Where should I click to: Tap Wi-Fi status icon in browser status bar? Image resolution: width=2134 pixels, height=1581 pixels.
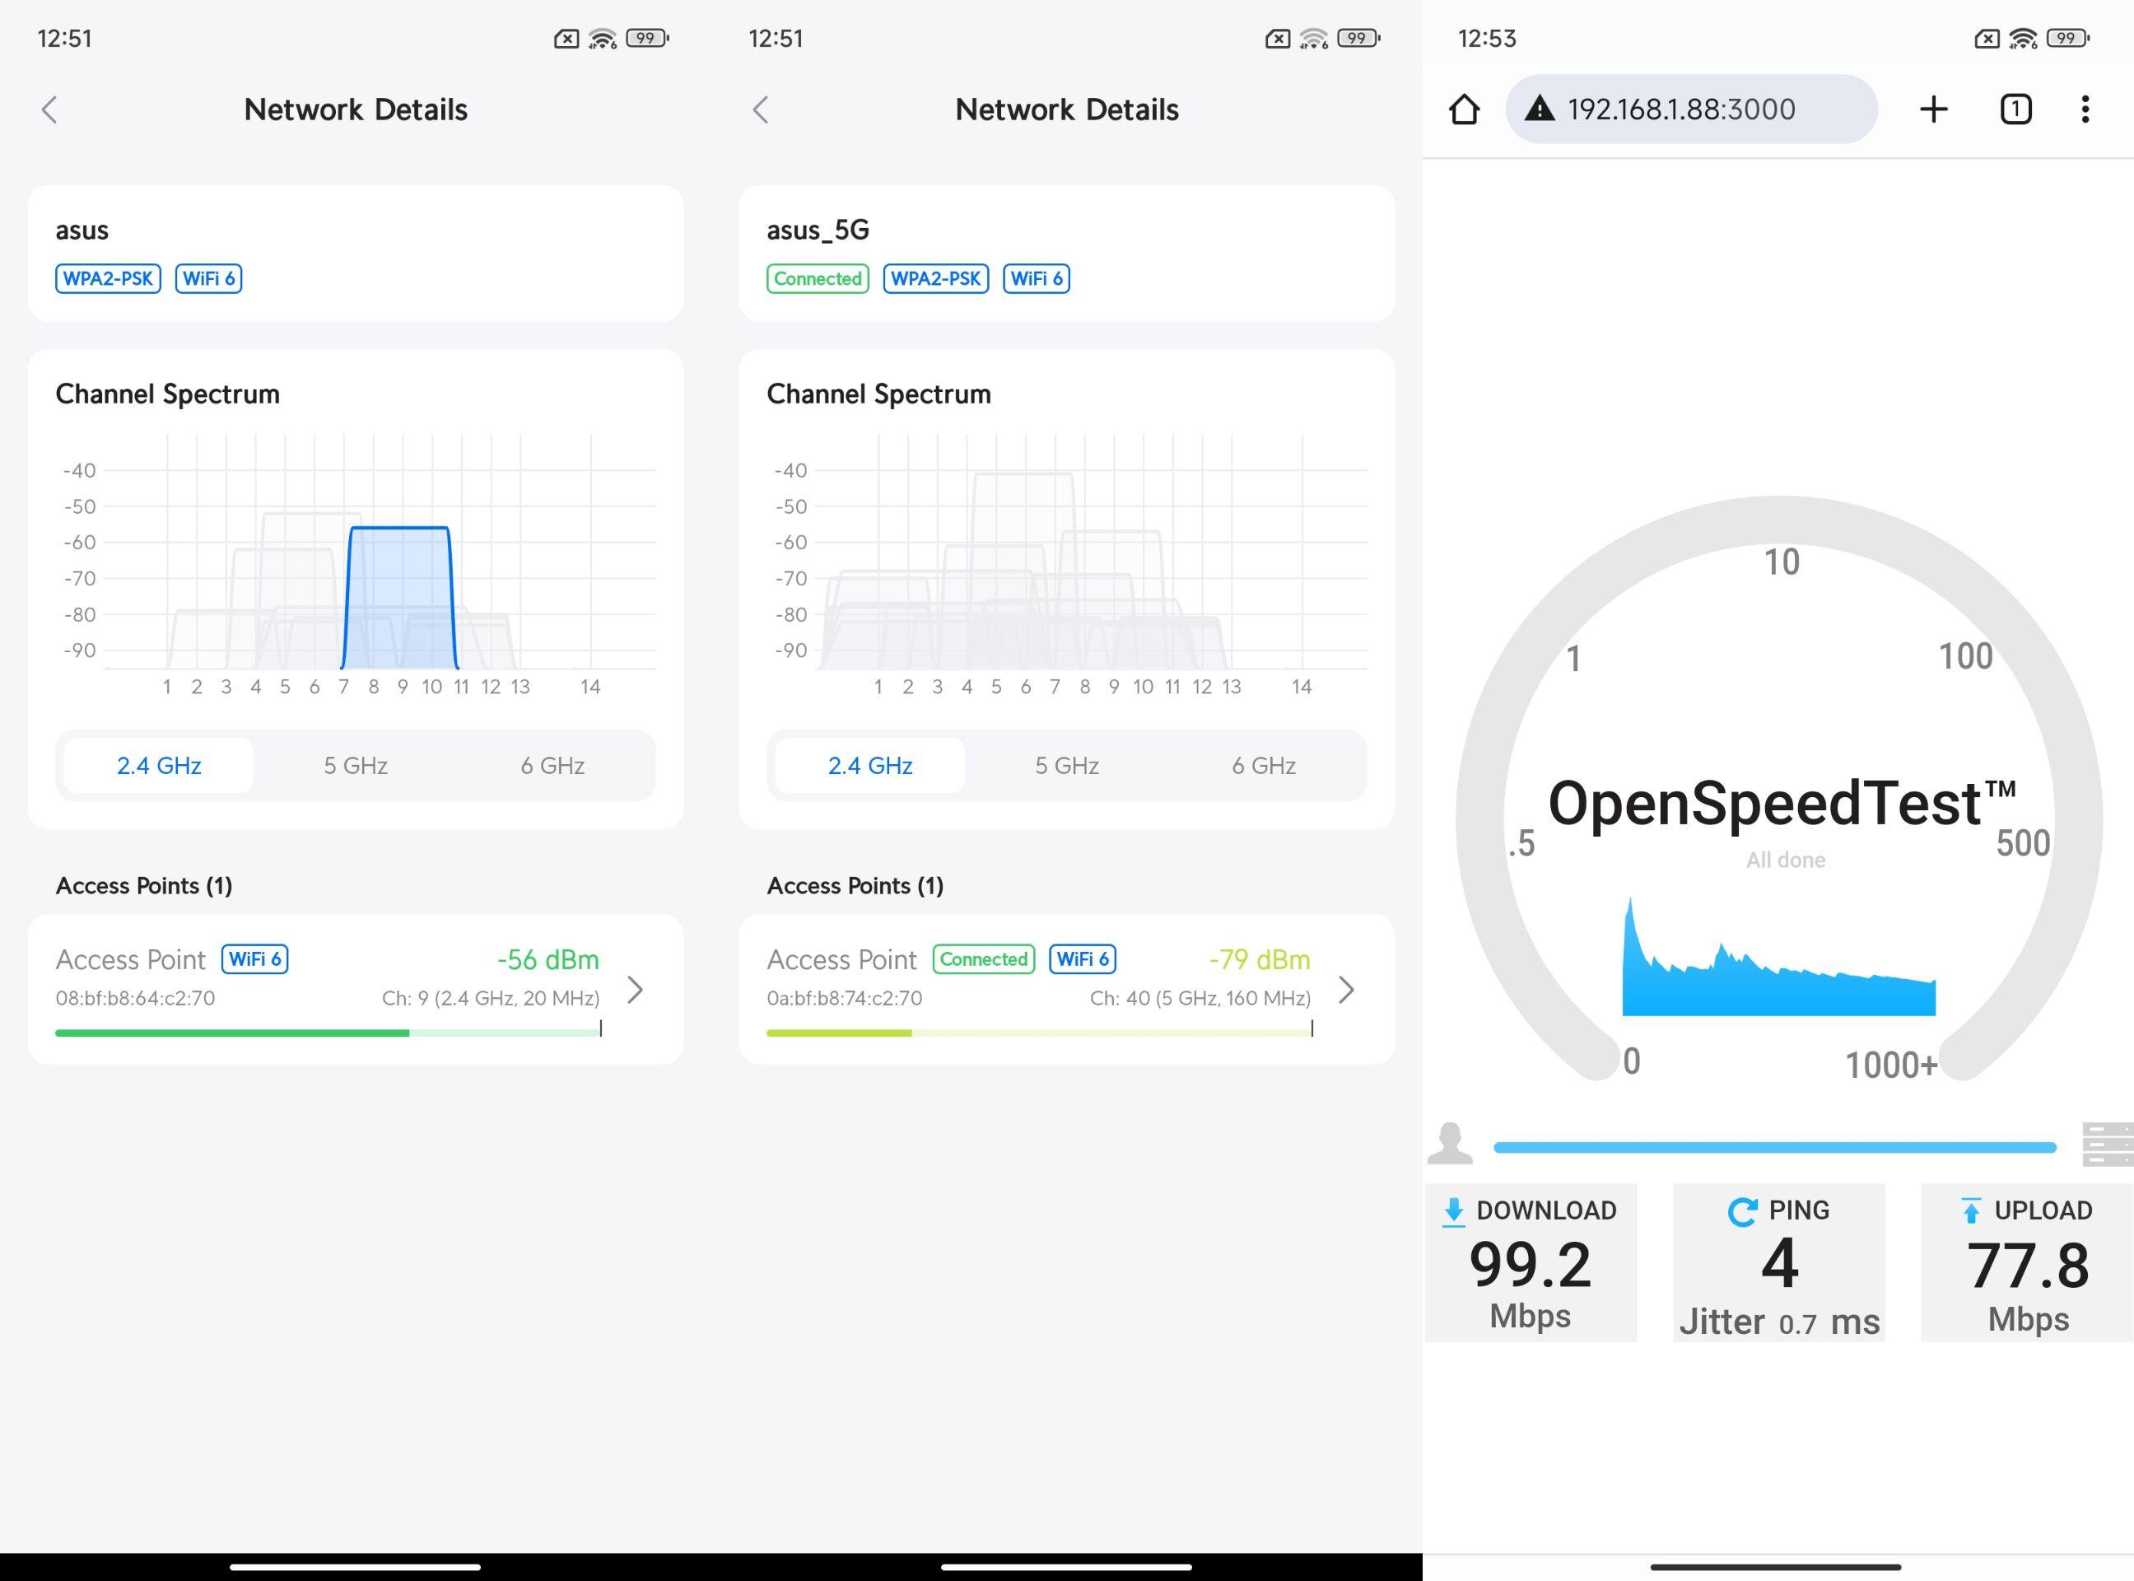point(2023,38)
